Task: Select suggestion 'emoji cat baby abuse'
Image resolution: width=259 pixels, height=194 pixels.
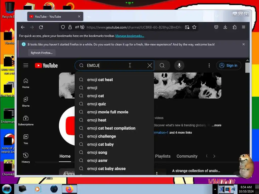Action: click(x=114, y=168)
